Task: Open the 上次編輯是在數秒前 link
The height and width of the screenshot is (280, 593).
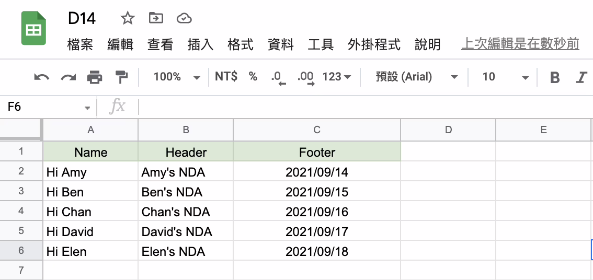Action: tap(520, 44)
